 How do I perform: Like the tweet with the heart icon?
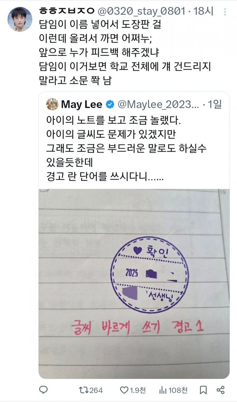point(124,390)
